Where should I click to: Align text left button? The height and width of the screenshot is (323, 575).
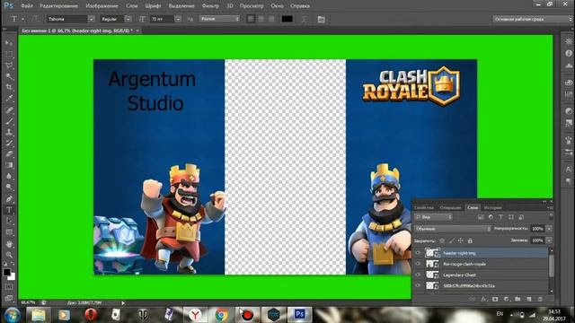(x=251, y=19)
